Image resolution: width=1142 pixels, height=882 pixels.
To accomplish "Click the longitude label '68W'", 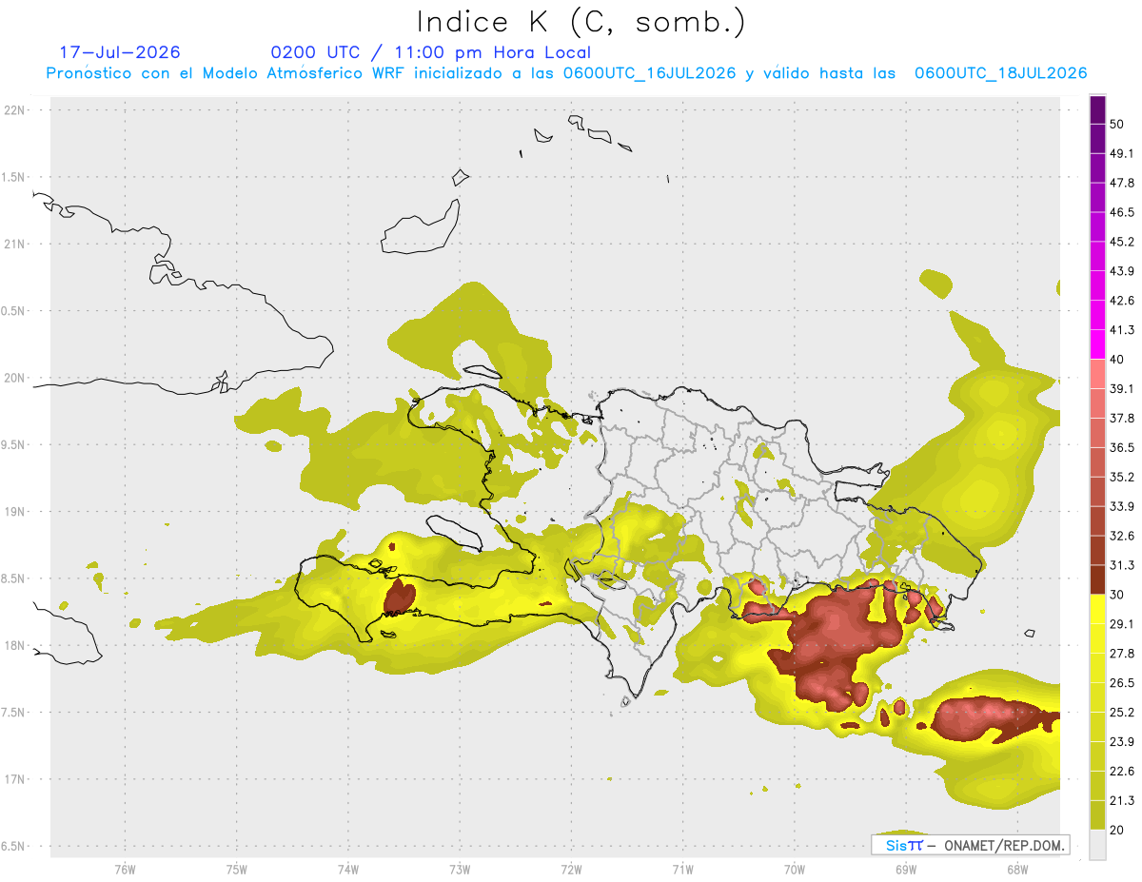I will coord(1016,870).
